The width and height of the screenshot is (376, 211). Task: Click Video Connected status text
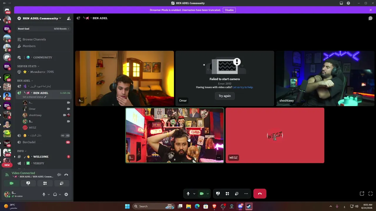(x=23, y=173)
